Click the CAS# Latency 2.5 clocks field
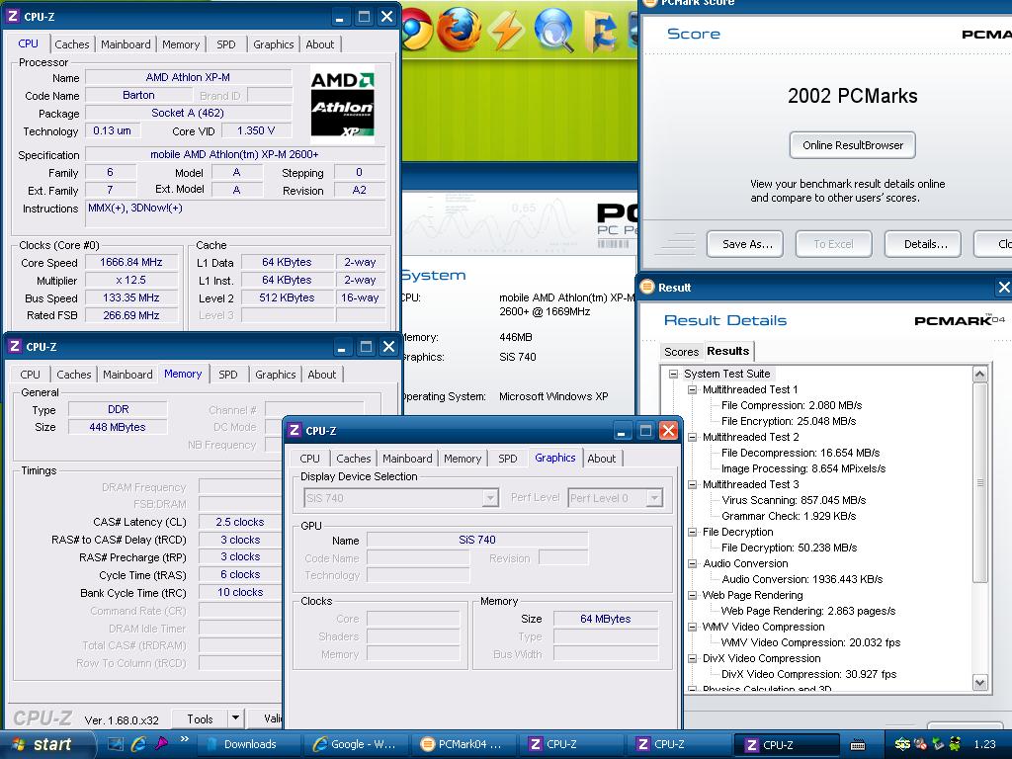 pos(240,522)
